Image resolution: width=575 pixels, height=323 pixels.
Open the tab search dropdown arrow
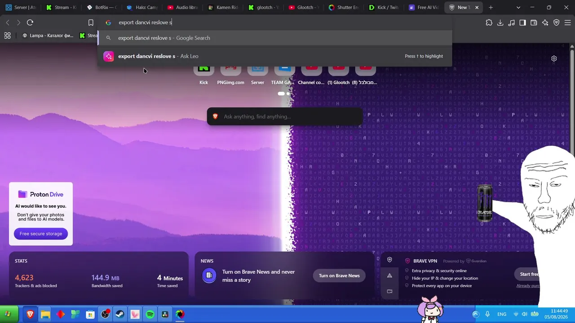click(x=518, y=8)
